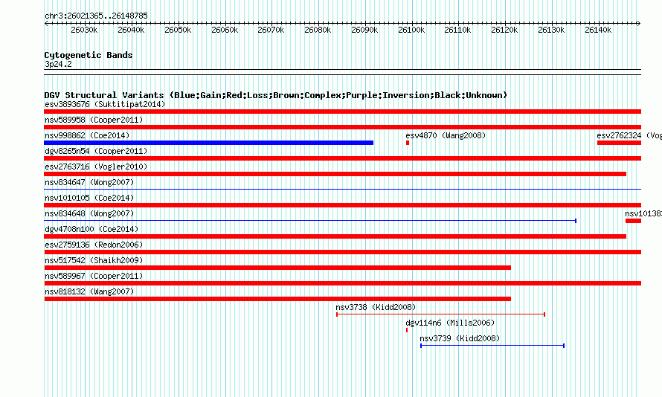Viewport: 662px width, 397px height.
Task: Select the 3p24.2 band label
Action: (x=58, y=64)
